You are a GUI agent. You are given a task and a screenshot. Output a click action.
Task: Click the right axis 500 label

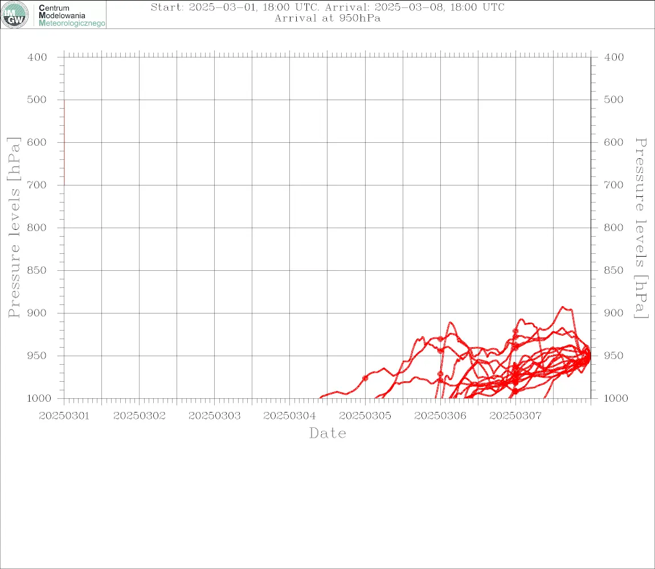tap(613, 100)
